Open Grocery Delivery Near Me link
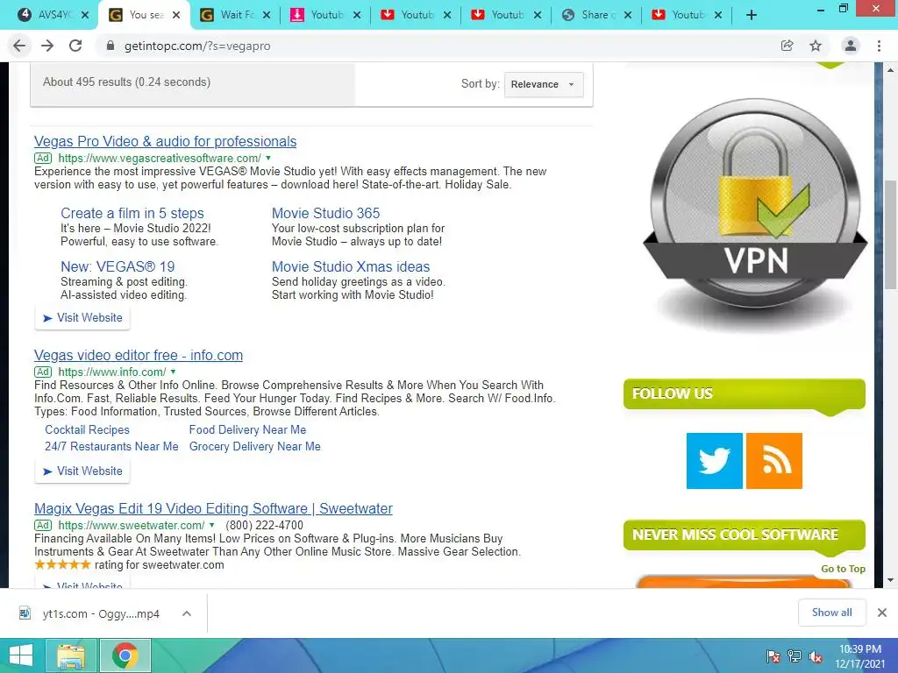Viewport: 898px width, 673px height. pyautogui.click(x=255, y=446)
